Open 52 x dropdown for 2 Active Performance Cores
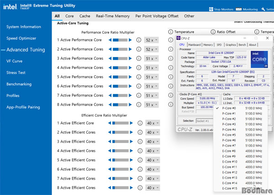Viewport: 274px width, 195px height. click(151, 49)
